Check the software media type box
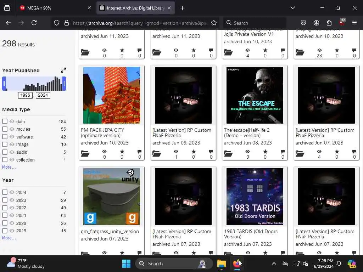This screenshot has width=363, height=272. tap(5, 136)
